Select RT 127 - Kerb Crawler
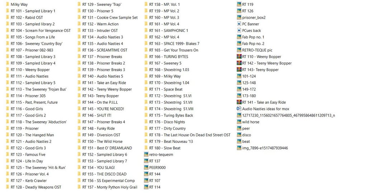Screen dimensions: 367x193 [29, 180]
